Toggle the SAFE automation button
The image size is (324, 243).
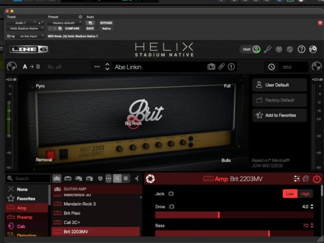click(x=90, y=28)
